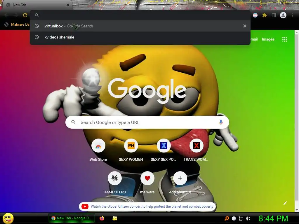Click the magnifier tray icon
This screenshot has height=224, width=299.
tap(227, 218)
